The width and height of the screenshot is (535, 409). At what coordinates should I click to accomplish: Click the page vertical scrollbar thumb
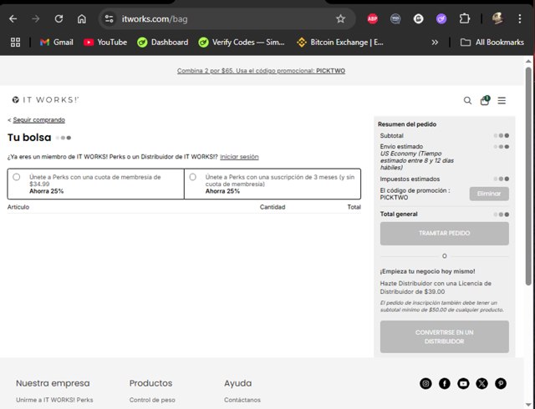click(x=528, y=176)
